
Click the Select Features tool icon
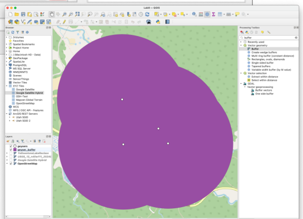click(156, 15)
